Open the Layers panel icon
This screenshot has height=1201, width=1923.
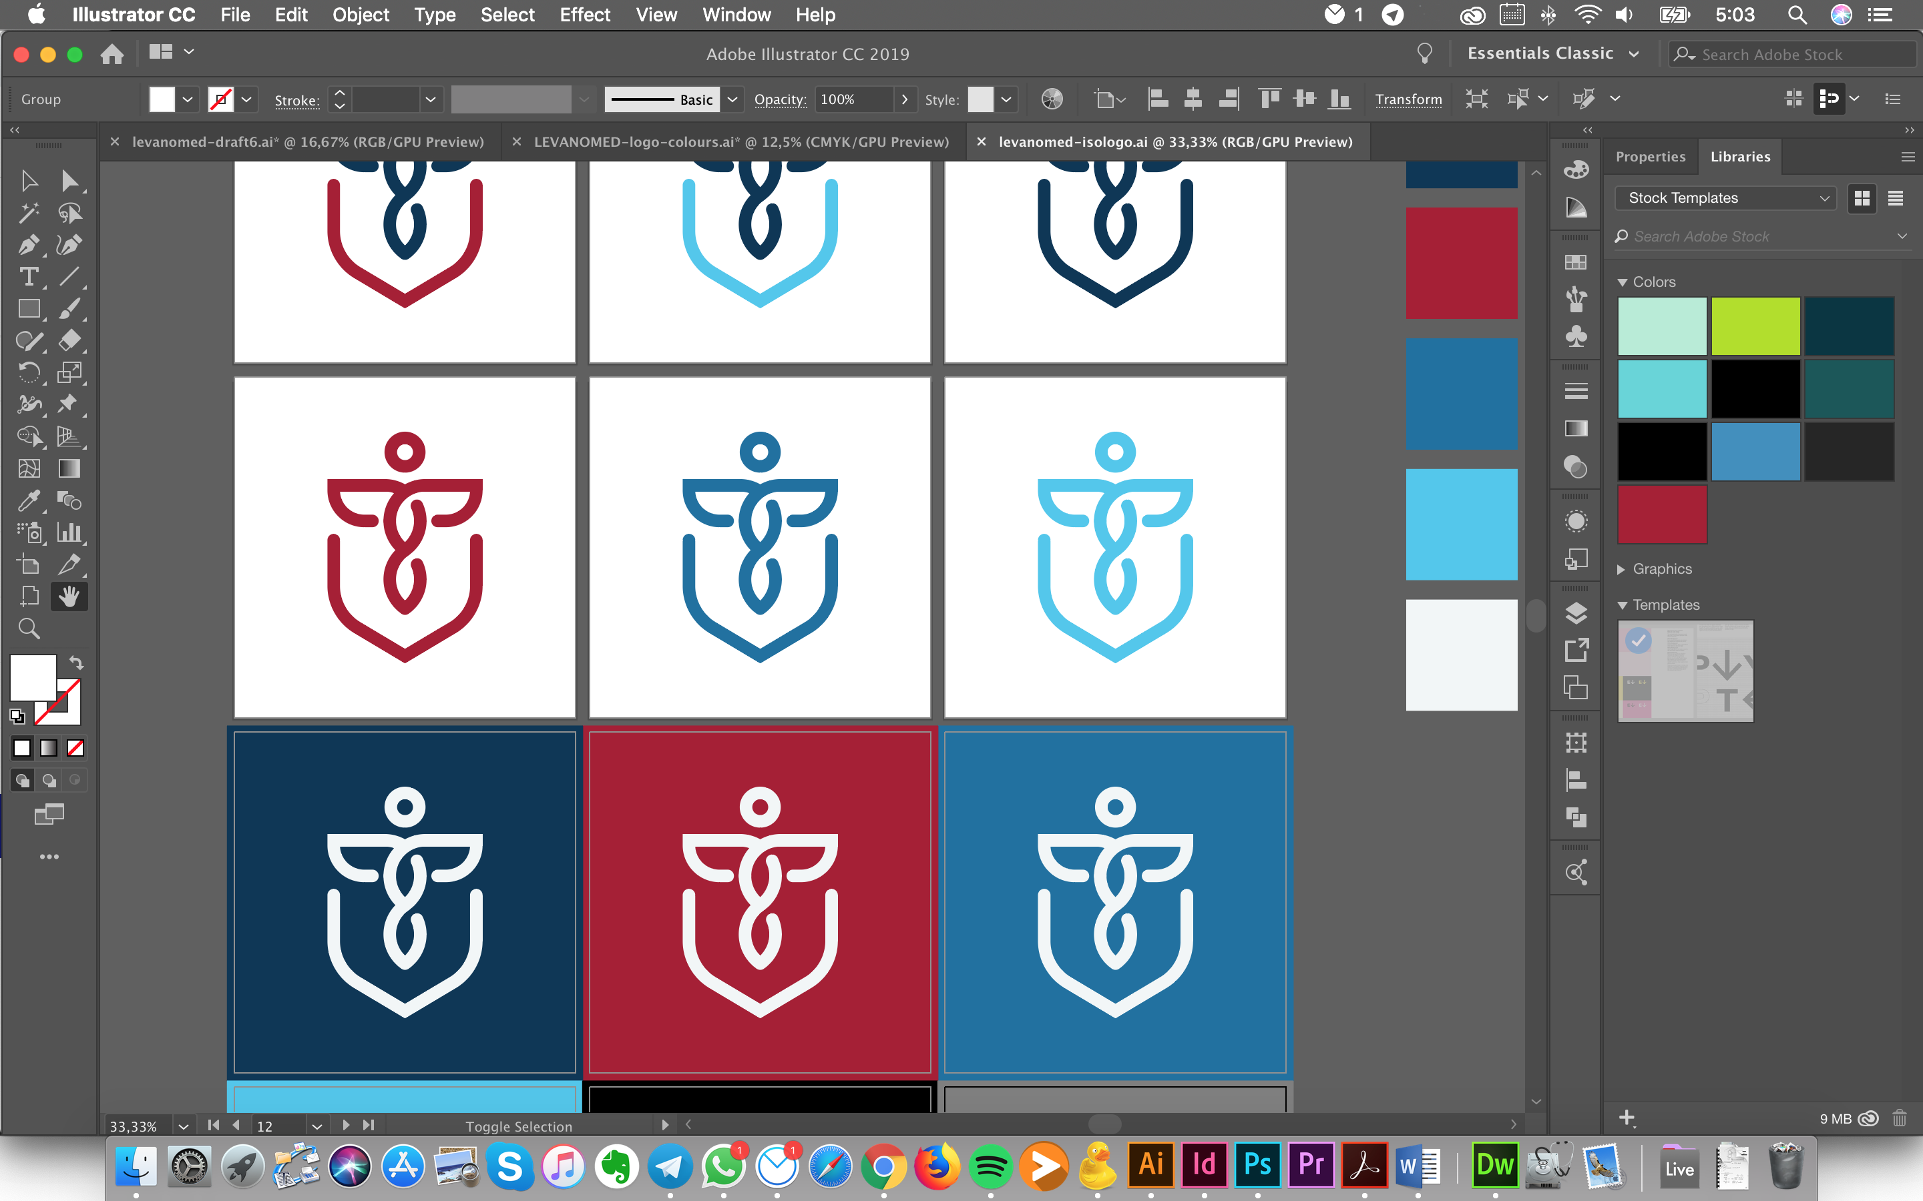(x=1576, y=614)
